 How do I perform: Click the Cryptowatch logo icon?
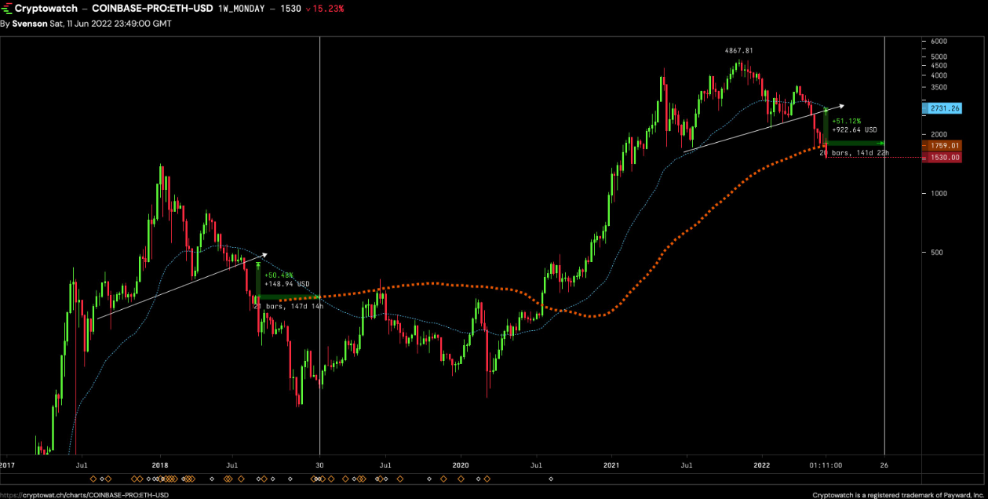(6, 8)
